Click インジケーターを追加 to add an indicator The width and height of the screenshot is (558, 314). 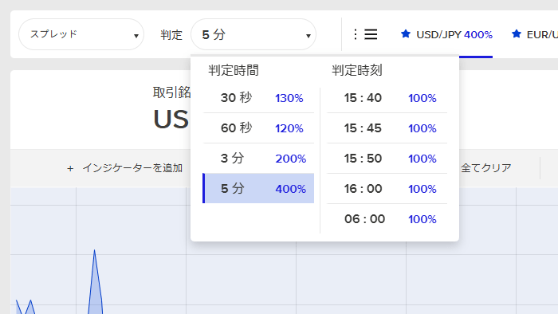tap(125, 168)
